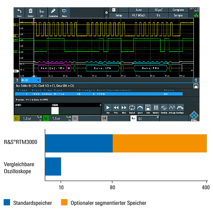Viewport: 213px width, 213px height.
Task: Click the Addr[w]: 1Eh decode label
Action: pyautogui.click(x=53, y=68)
